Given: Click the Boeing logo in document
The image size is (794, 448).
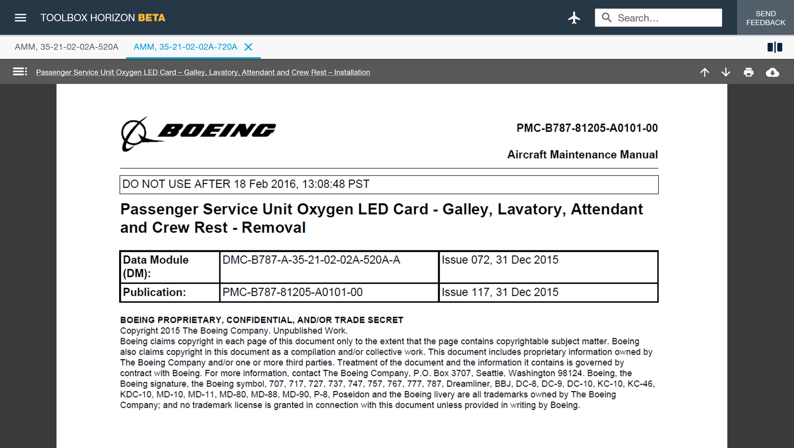Looking at the screenshot, I should pyautogui.click(x=198, y=134).
